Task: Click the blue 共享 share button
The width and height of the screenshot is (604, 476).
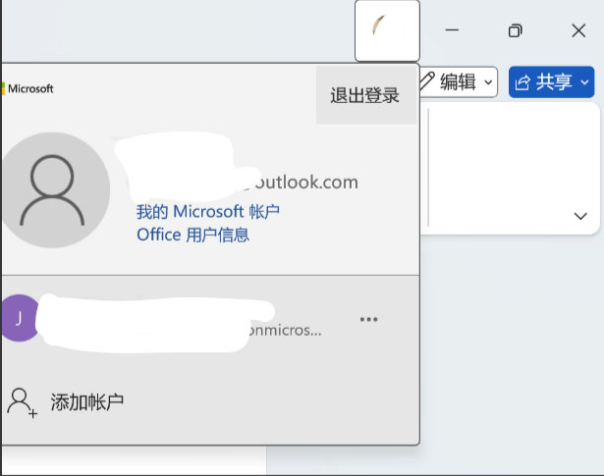Action: click(551, 82)
